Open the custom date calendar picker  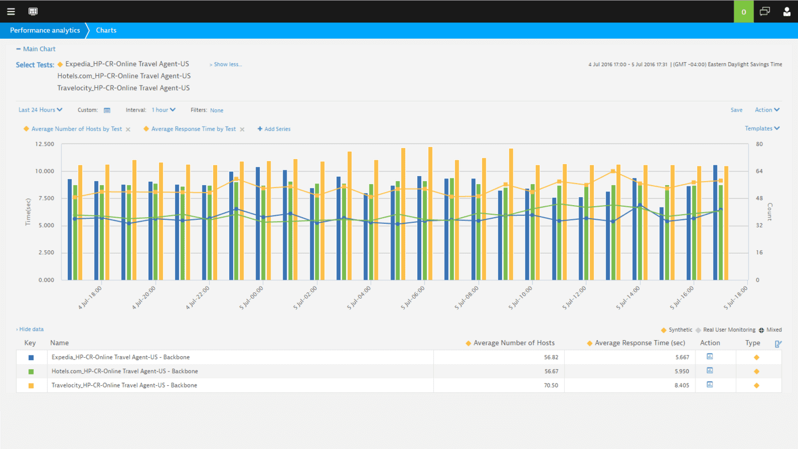[107, 109]
